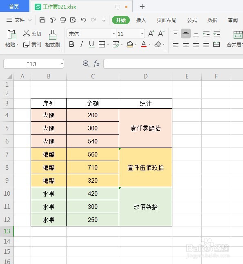
Task: Justify text alignment icon
Action: (206, 45)
